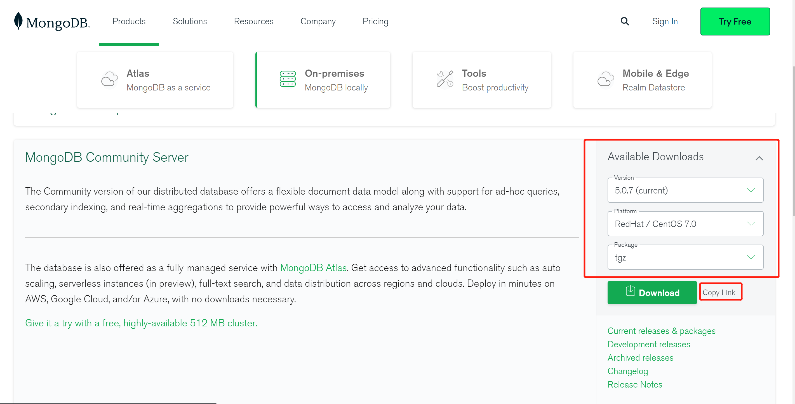Click the Release Notes link
This screenshot has height=404, width=795.
click(x=635, y=384)
